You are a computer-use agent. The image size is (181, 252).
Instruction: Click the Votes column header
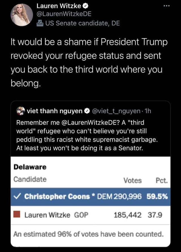132,180
